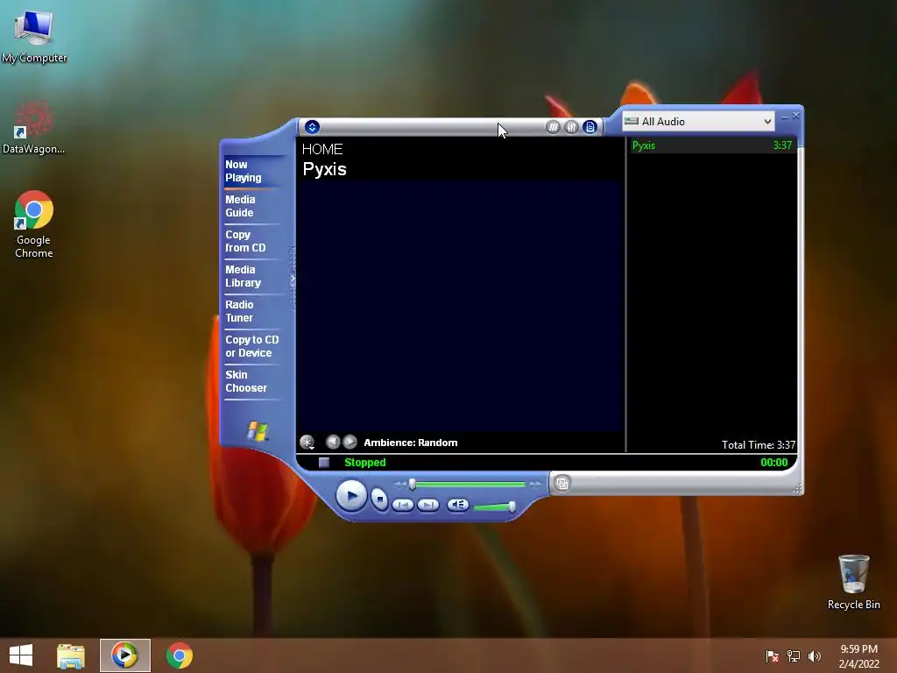
Task: Select the Pyxis track in playlist
Action: 711,145
